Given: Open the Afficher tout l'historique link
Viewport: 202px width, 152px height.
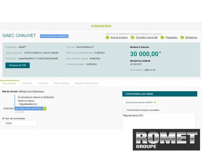Looking at the screenshot, I should (x=31, y=92).
